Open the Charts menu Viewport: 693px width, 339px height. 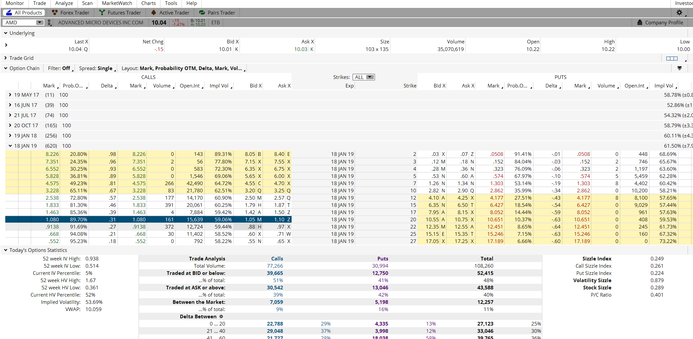(149, 3)
